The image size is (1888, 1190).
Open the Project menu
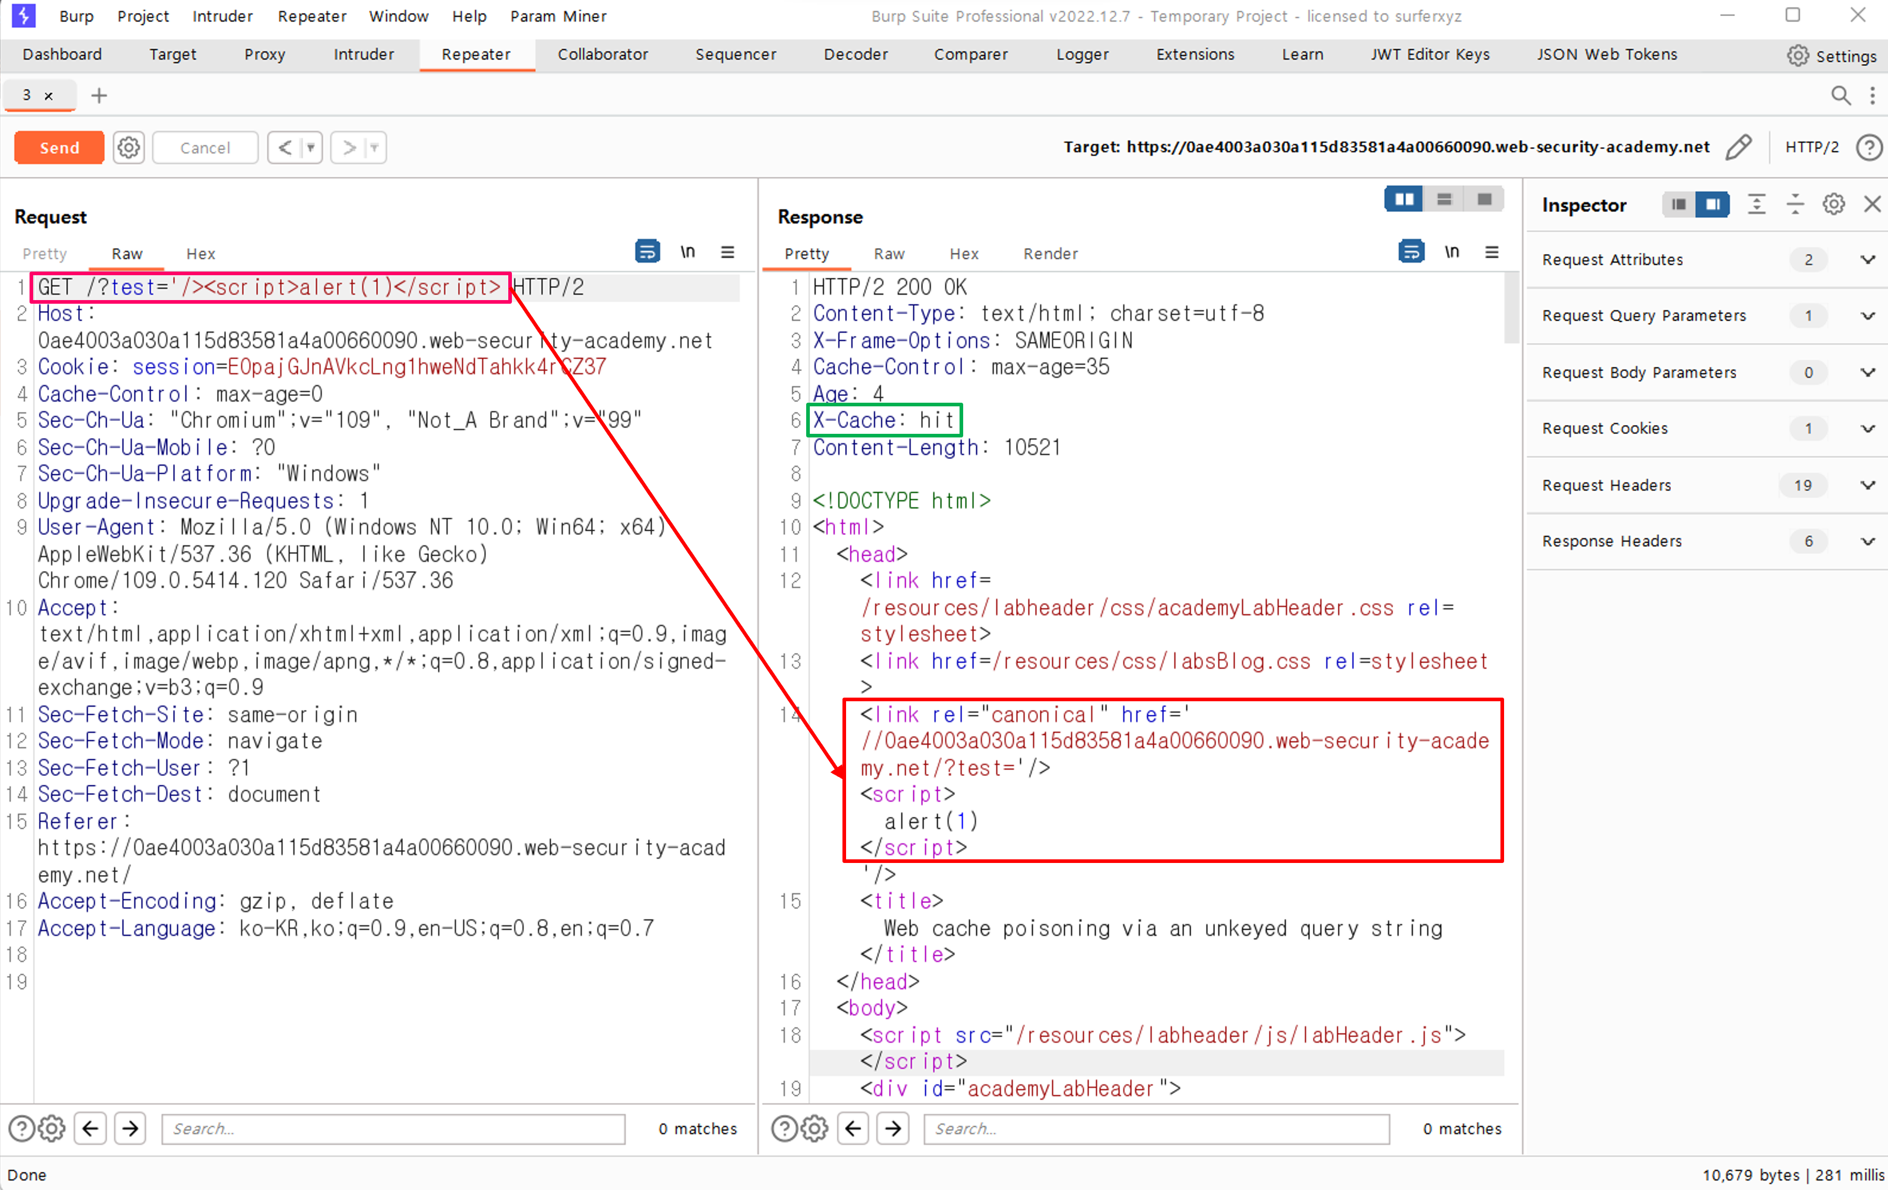(142, 16)
